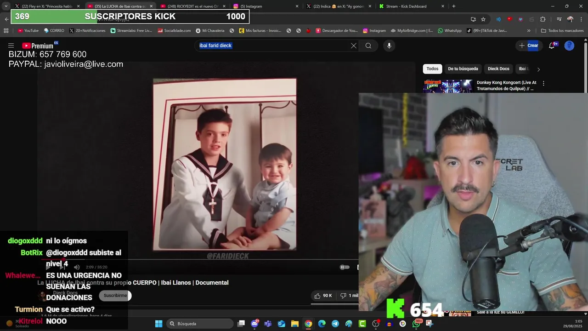This screenshot has height=331, width=588.
Task: Open the YouTube bookmark
Action: click(x=28, y=31)
